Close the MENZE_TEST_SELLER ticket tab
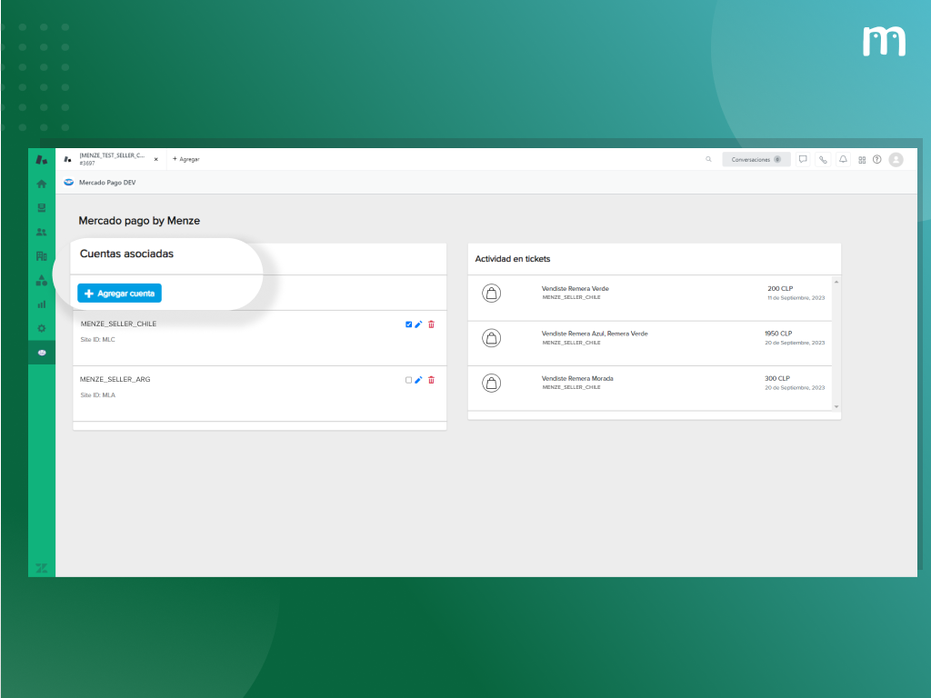This screenshot has width=931, height=698. point(155,159)
